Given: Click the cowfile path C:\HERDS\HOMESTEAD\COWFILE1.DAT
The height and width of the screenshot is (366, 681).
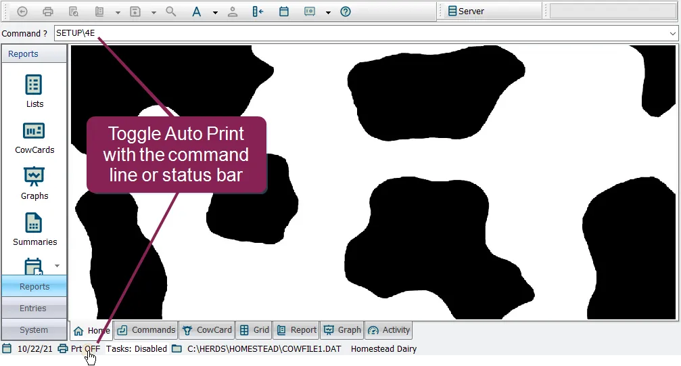Looking at the screenshot, I should pos(264,349).
